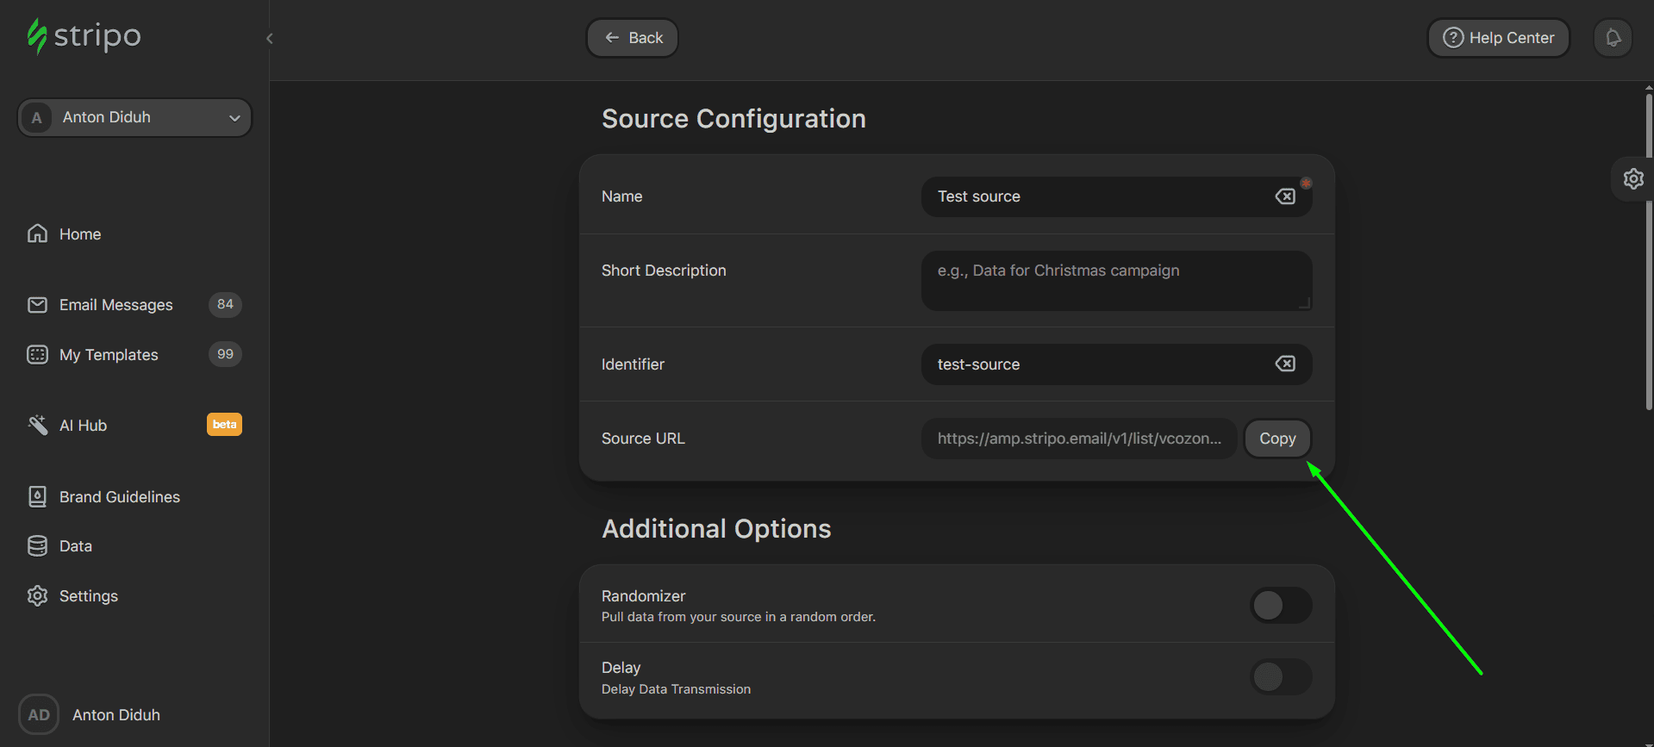Screen dimensions: 1654x747
Task: Open the floating settings gear panel
Action: pos(1632,179)
